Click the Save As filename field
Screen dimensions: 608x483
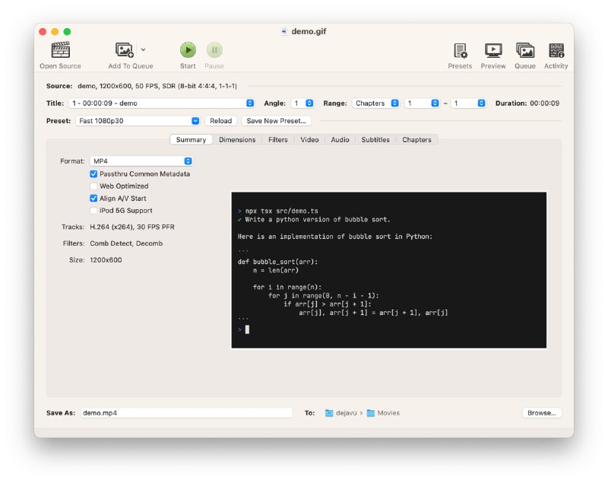(x=185, y=413)
